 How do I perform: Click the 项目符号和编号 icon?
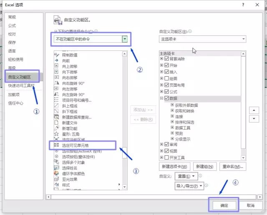tap(56, 100)
